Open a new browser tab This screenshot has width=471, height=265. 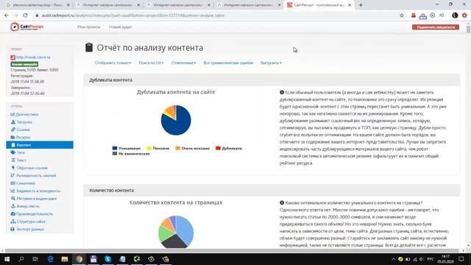(x=361, y=5)
